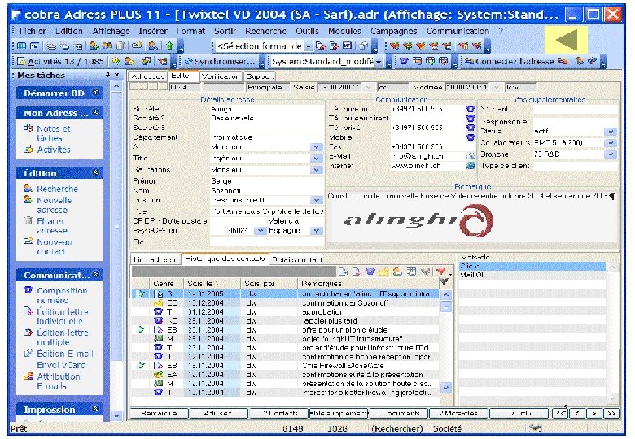635x439 pixels.
Task: Click the Prénom field containing Serge
Action: pos(266,181)
